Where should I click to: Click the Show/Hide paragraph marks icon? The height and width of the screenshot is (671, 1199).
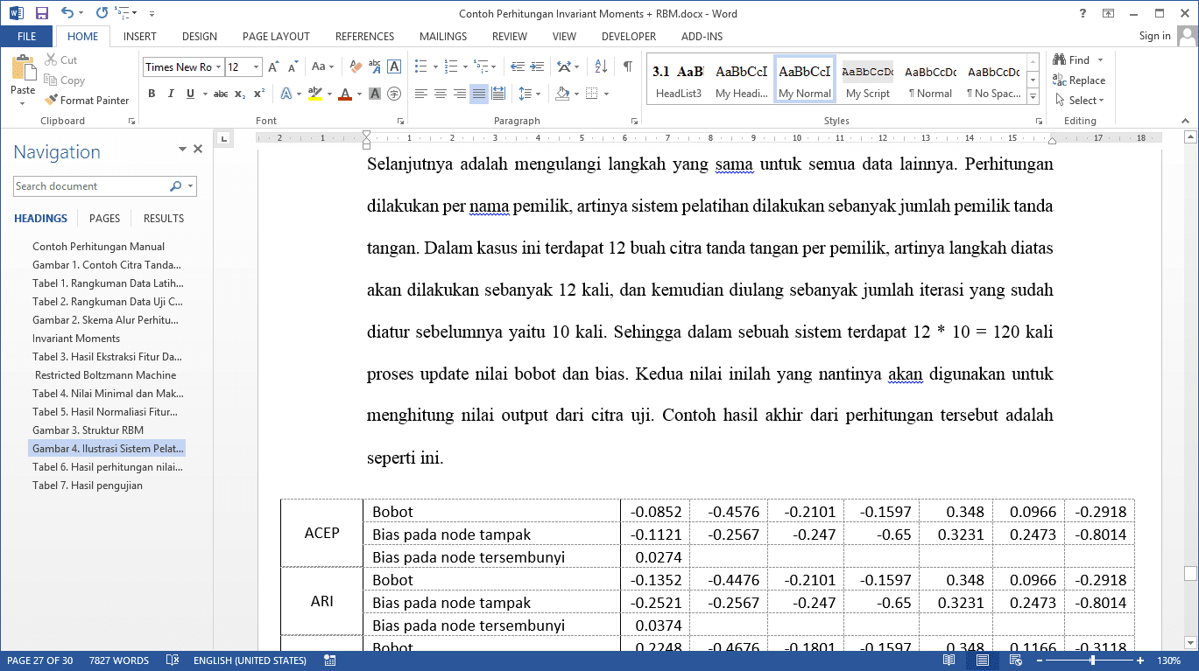[x=628, y=66]
